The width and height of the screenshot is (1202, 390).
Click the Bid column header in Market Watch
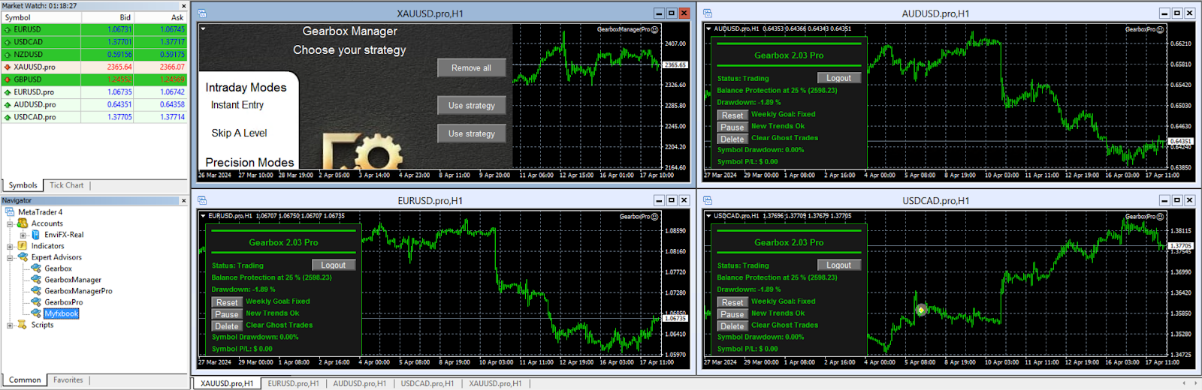pyautogui.click(x=107, y=17)
